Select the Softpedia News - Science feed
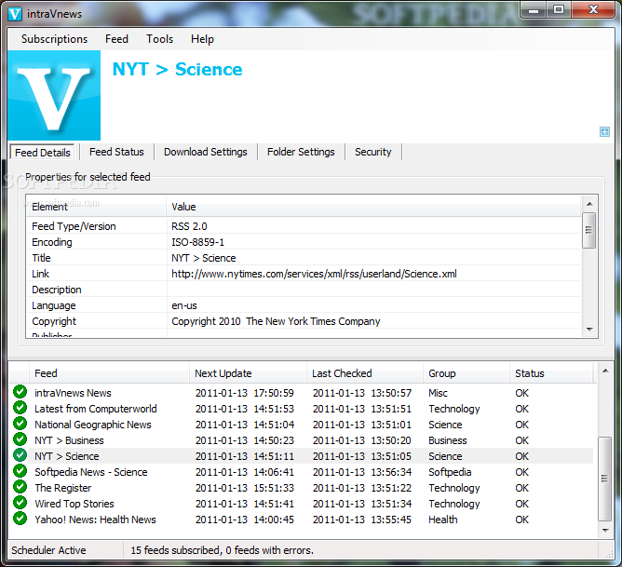The height and width of the screenshot is (567, 622). click(302, 472)
